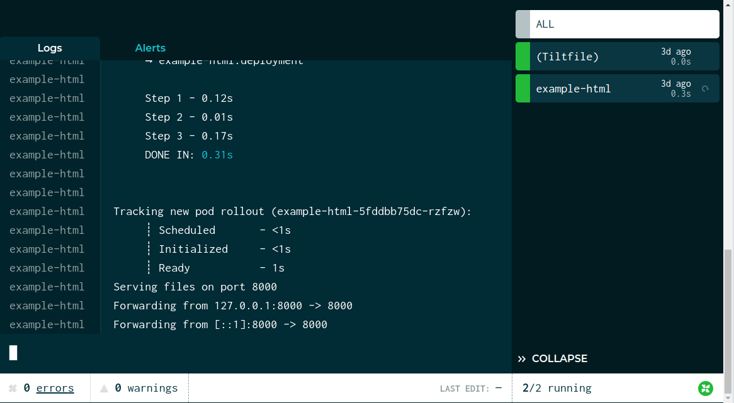Click 'Forwarding from 127.0.0.1:8000' line
The image size is (734, 403).
[233, 306]
